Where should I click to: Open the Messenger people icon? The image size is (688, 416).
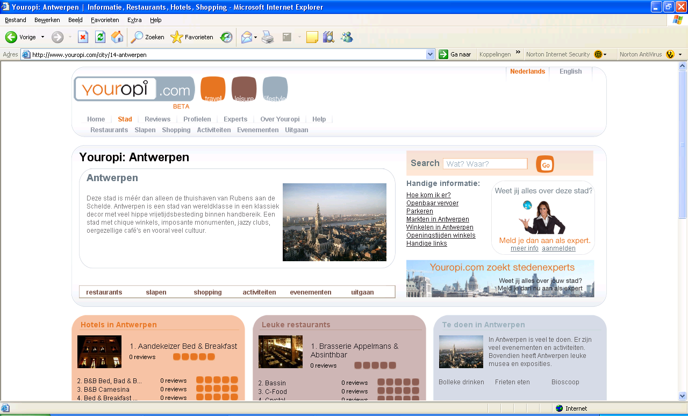point(347,37)
